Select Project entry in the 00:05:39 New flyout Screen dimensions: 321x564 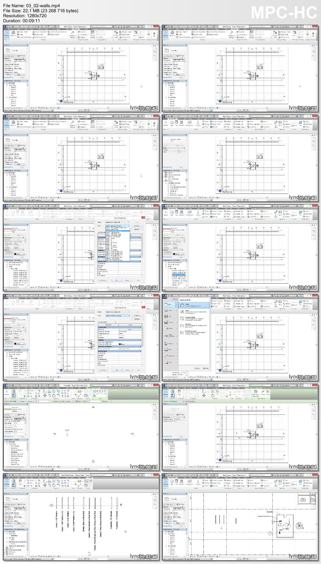(x=194, y=305)
